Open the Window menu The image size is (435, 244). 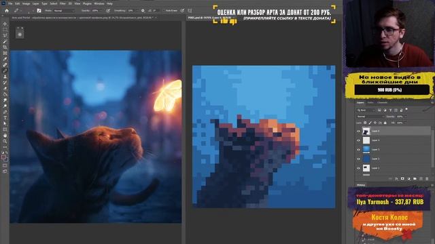99,3
